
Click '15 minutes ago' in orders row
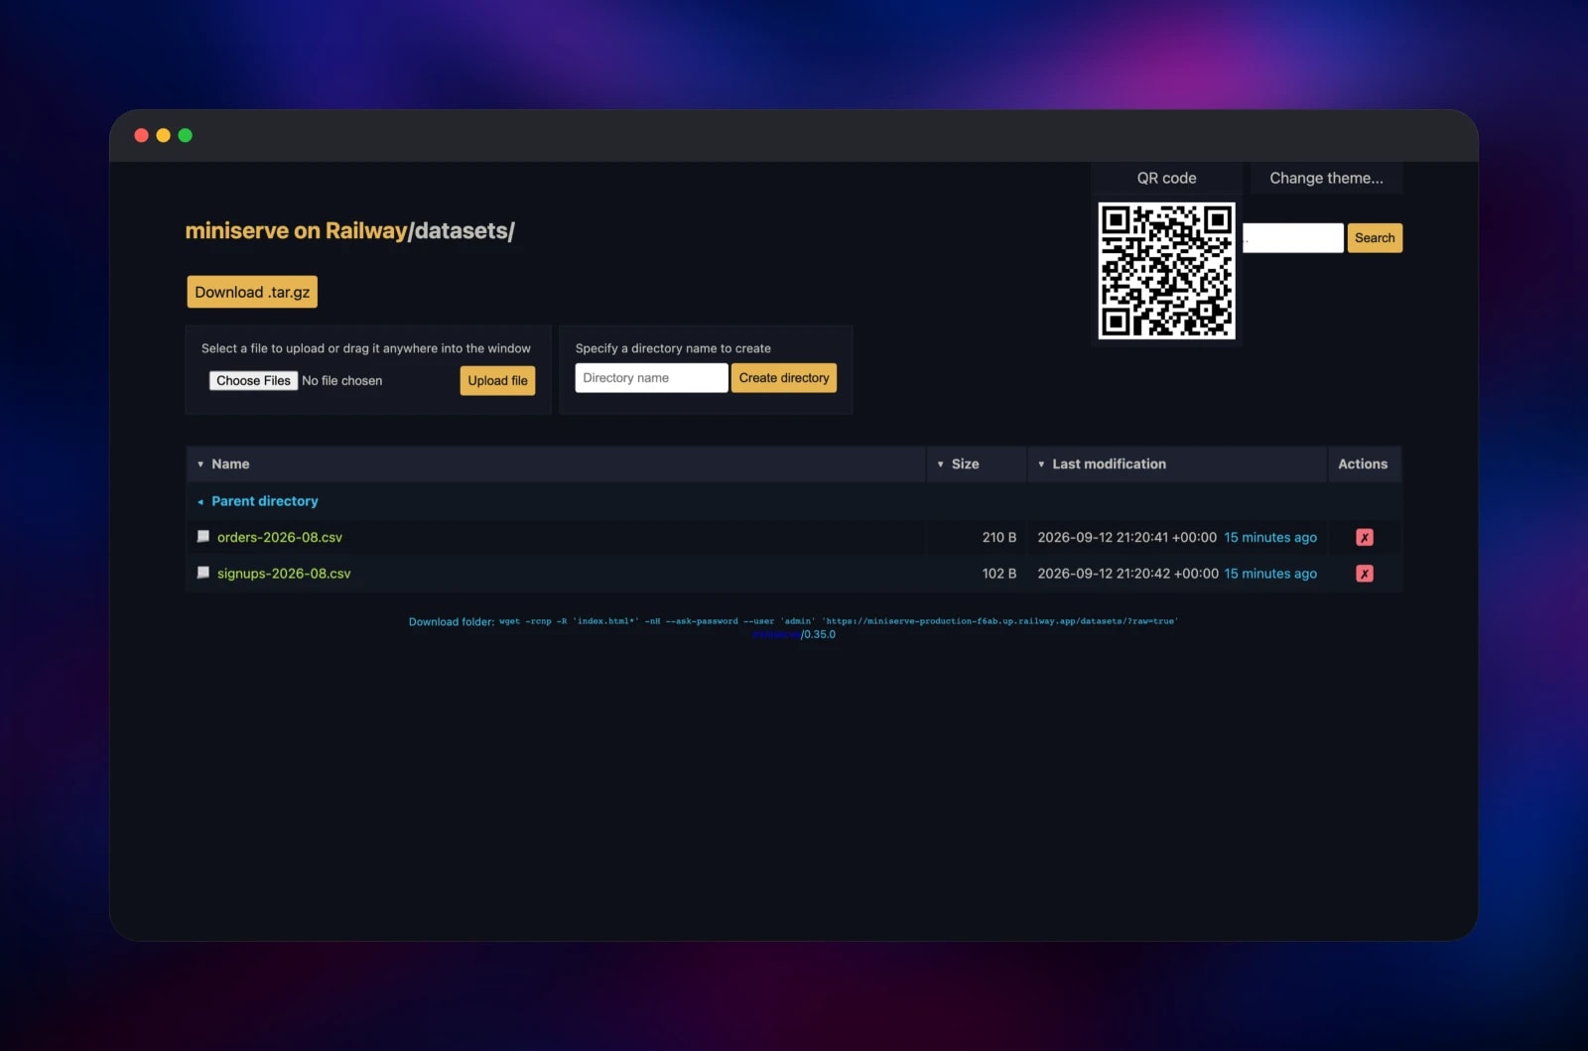click(1270, 537)
